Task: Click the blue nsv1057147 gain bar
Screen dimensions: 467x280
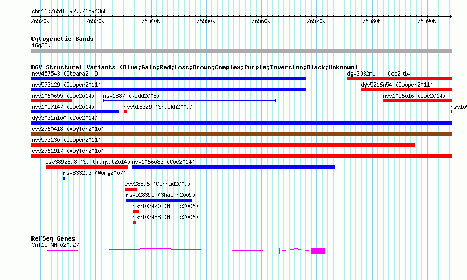Action: pos(75,112)
